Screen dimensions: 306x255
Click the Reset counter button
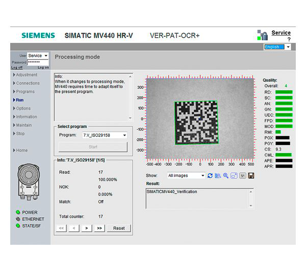click(119, 228)
